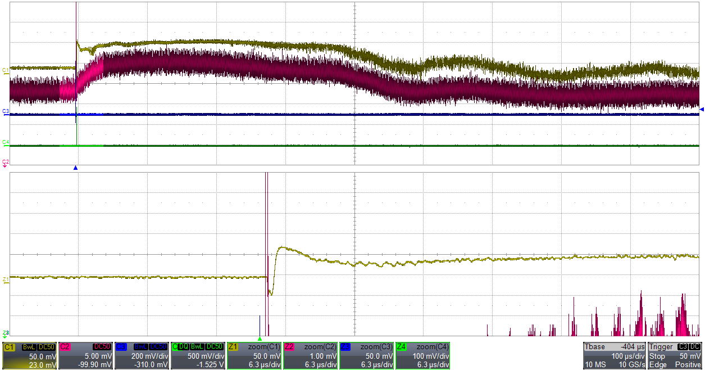
Task: Open the Tbase timebase settings box
Action: coord(615,356)
